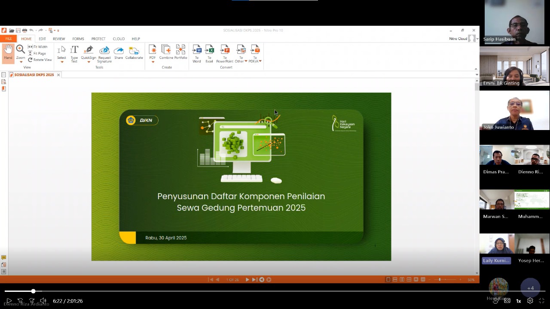The image size is (550, 309).
Task: Click the Collaborate cloud icon
Action: tap(134, 53)
